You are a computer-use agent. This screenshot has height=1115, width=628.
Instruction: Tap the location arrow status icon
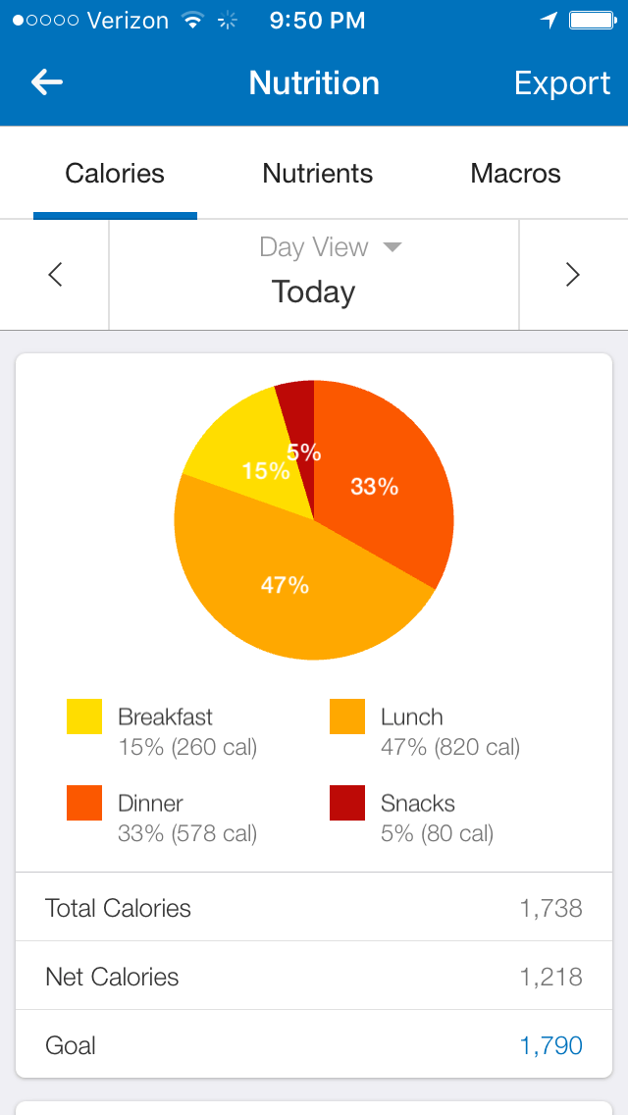[x=549, y=21]
